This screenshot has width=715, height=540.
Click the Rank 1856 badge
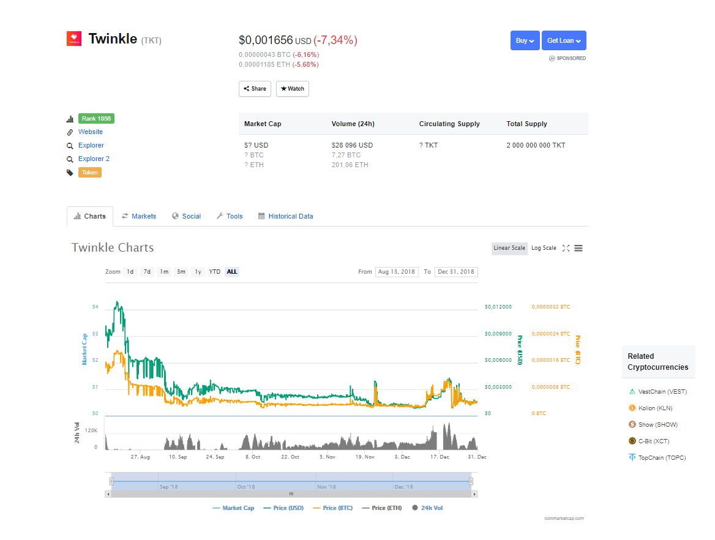click(96, 119)
